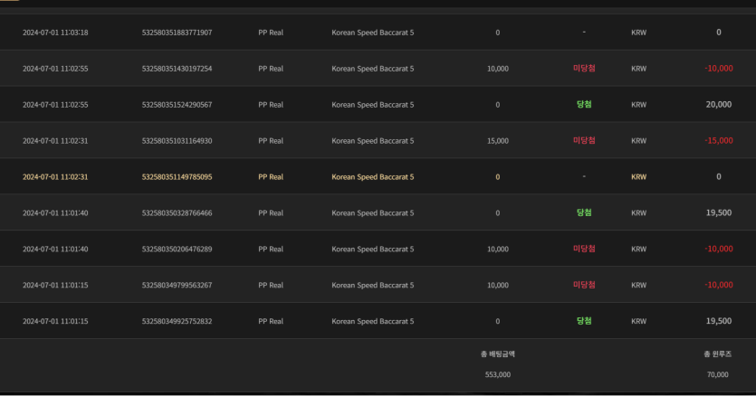Click -10,000 in row 532580351430197254
Screen dimensions: 756x396
pos(718,69)
